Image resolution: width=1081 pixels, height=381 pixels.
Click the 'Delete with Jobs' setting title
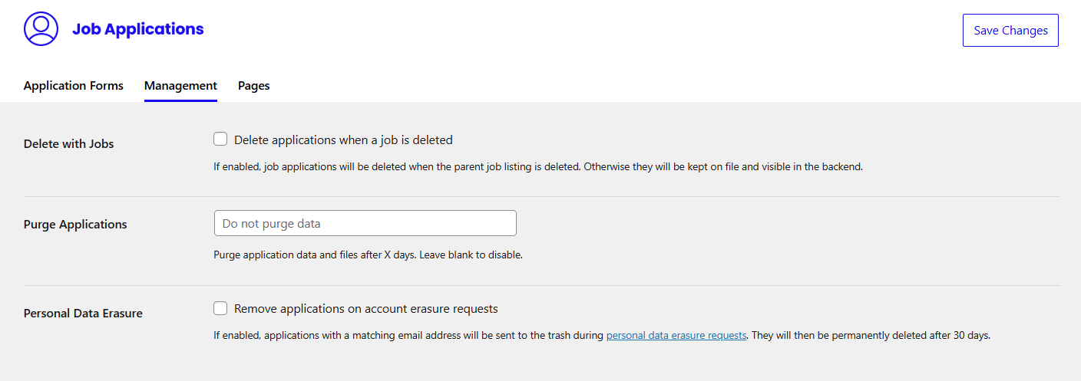[x=69, y=144]
